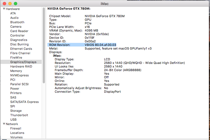Collapse the Hardware section triangle

[x=4, y=9]
